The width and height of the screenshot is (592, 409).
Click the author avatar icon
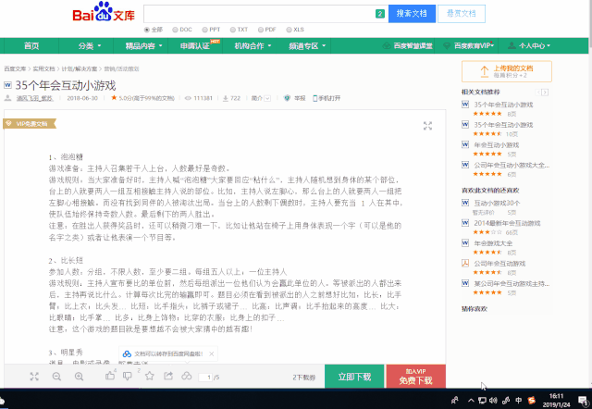(x=7, y=98)
